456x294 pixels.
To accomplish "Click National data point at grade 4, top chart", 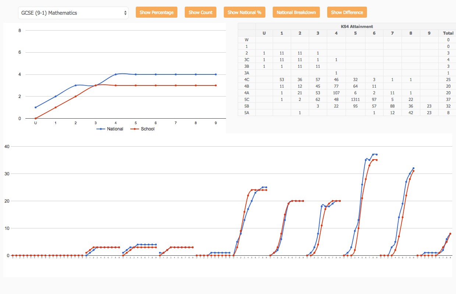I will click(116, 74).
